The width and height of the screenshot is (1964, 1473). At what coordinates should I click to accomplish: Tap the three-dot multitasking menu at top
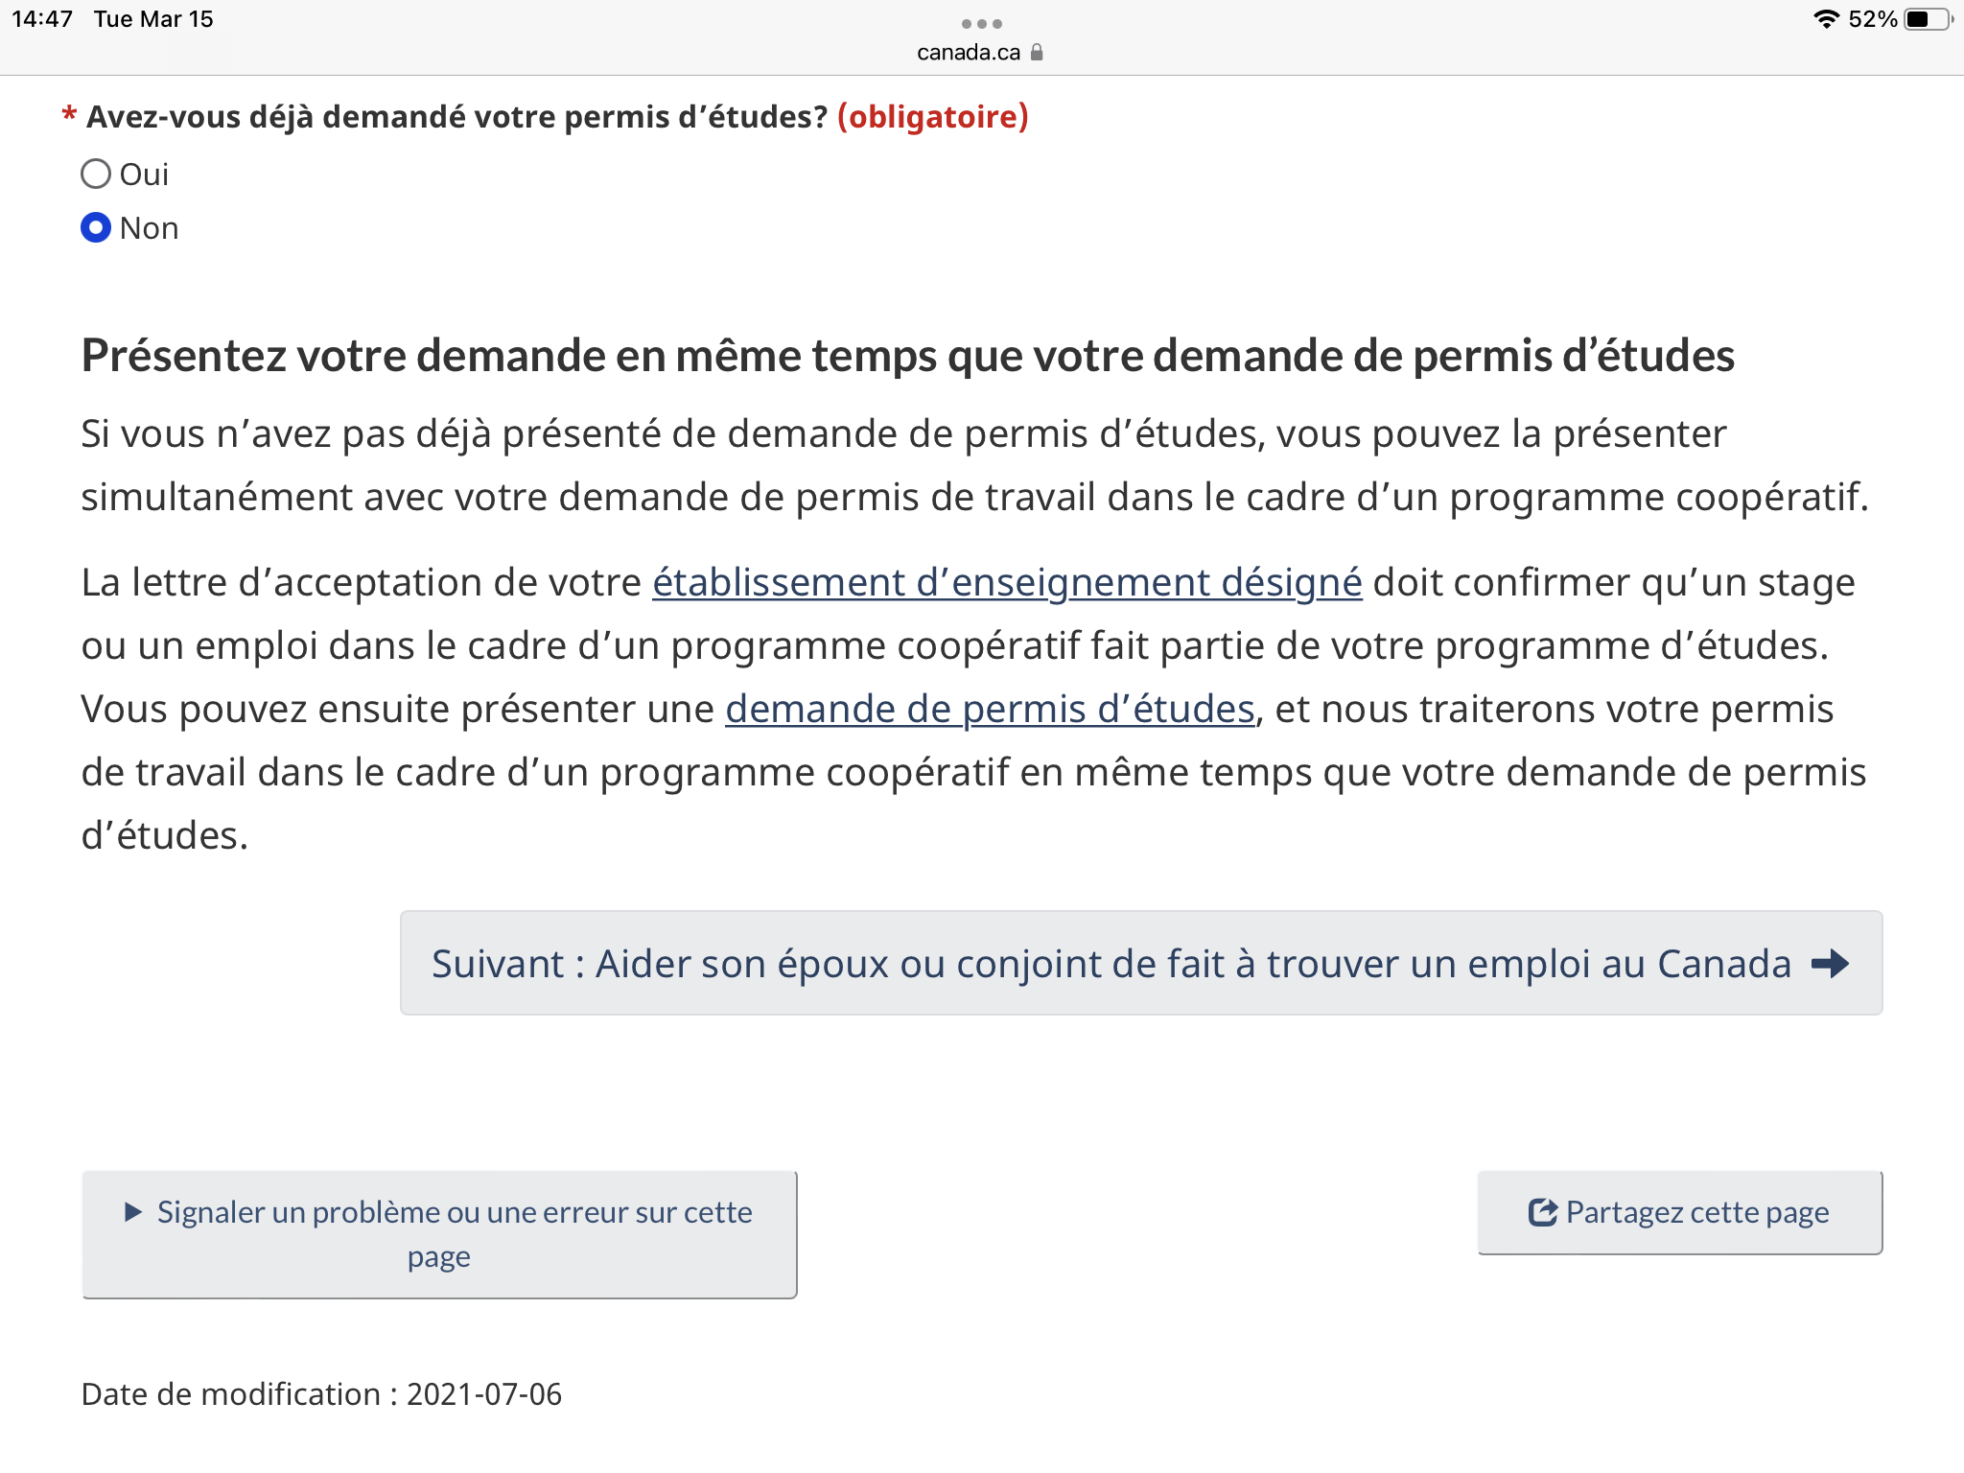tap(982, 23)
